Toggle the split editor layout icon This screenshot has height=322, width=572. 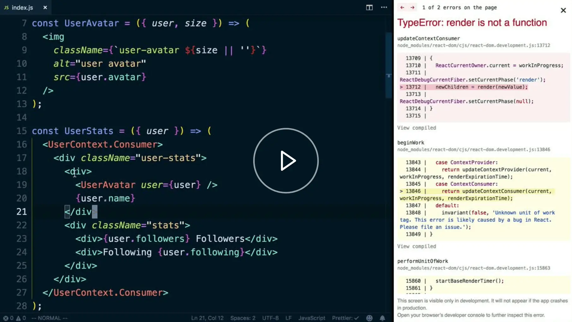click(369, 7)
